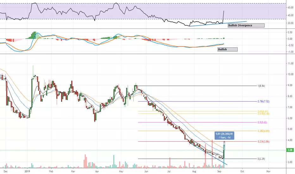Select the 1(8.94) Fibonacci level label
The height and width of the screenshot is (174, 295).
click(261, 86)
